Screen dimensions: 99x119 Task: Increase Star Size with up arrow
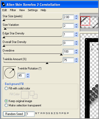click(76, 16)
